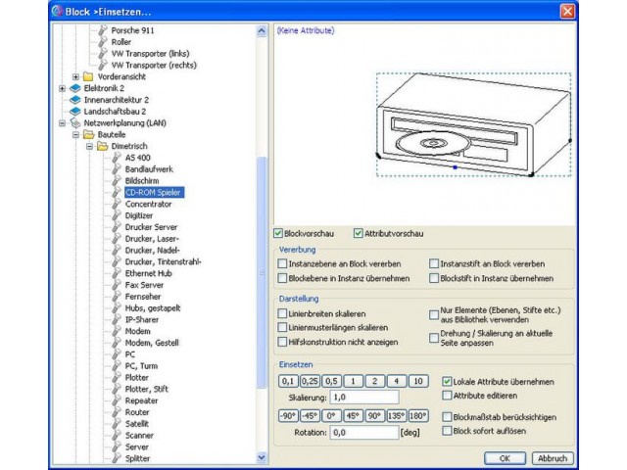
Task: Expand the Vorderansicht folder node
Action: click(75, 76)
